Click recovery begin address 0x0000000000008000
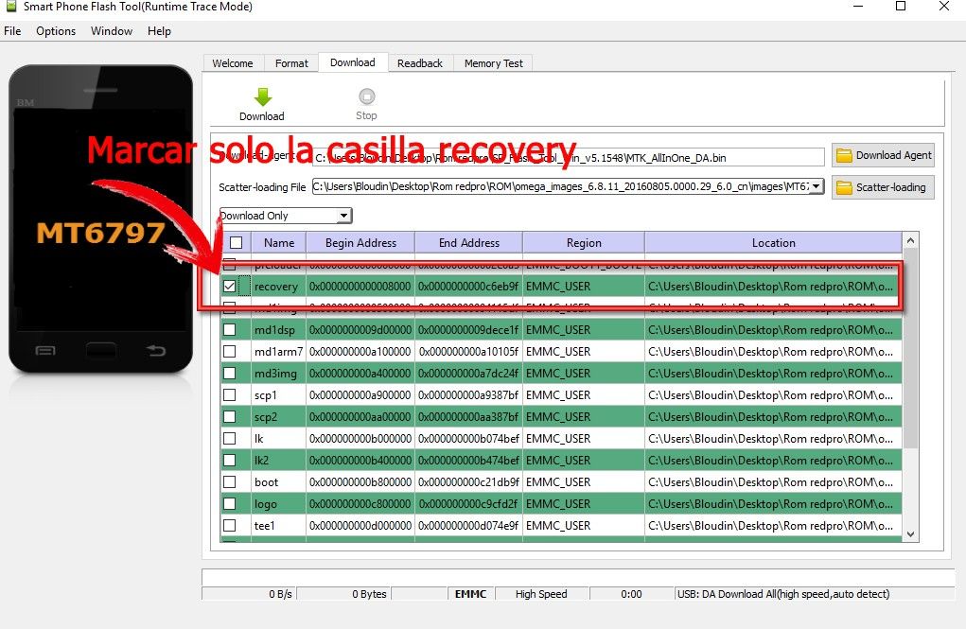The height and width of the screenshot is (629, 966). pyautogui.click(x=360, y=287)
